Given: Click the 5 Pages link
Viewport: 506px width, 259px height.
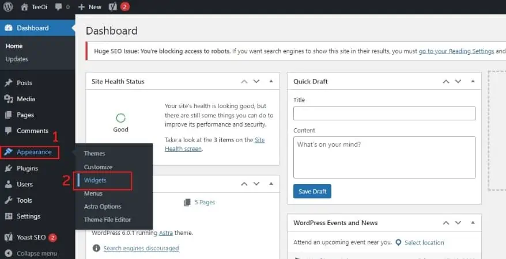Looking at the screenshot, I should pyautogui.click(x=205, y=202).
